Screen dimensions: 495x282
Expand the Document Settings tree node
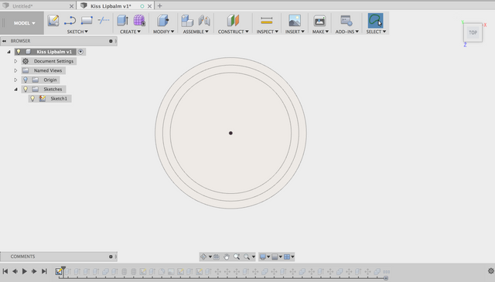pos(15,61)
